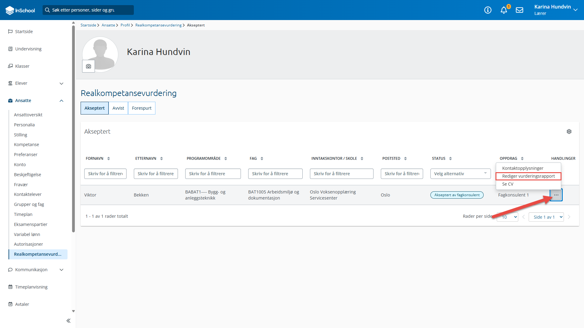Click sidebar vertical scrollbar

click(73, 129)
